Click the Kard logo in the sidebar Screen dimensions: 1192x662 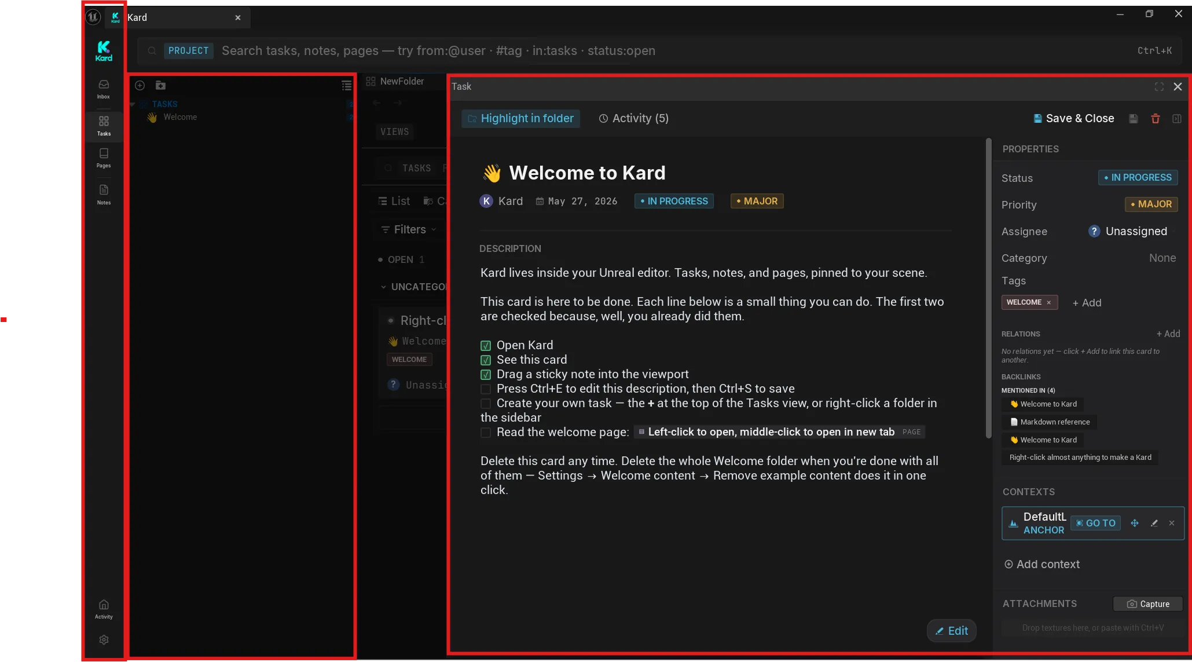pos(104,51)
